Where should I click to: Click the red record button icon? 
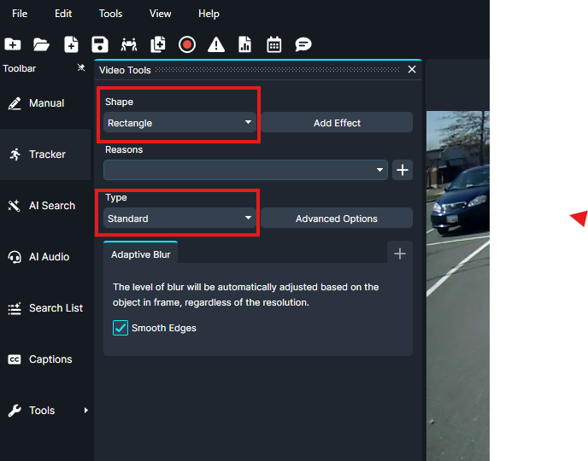(187, 44)
